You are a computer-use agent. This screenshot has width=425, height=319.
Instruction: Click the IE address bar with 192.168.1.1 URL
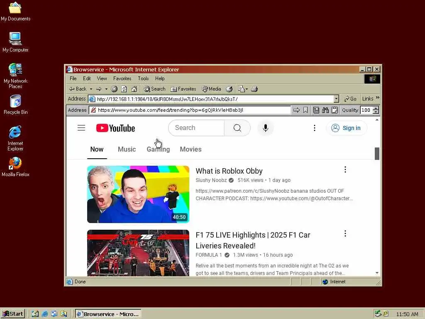coord(211,99)
